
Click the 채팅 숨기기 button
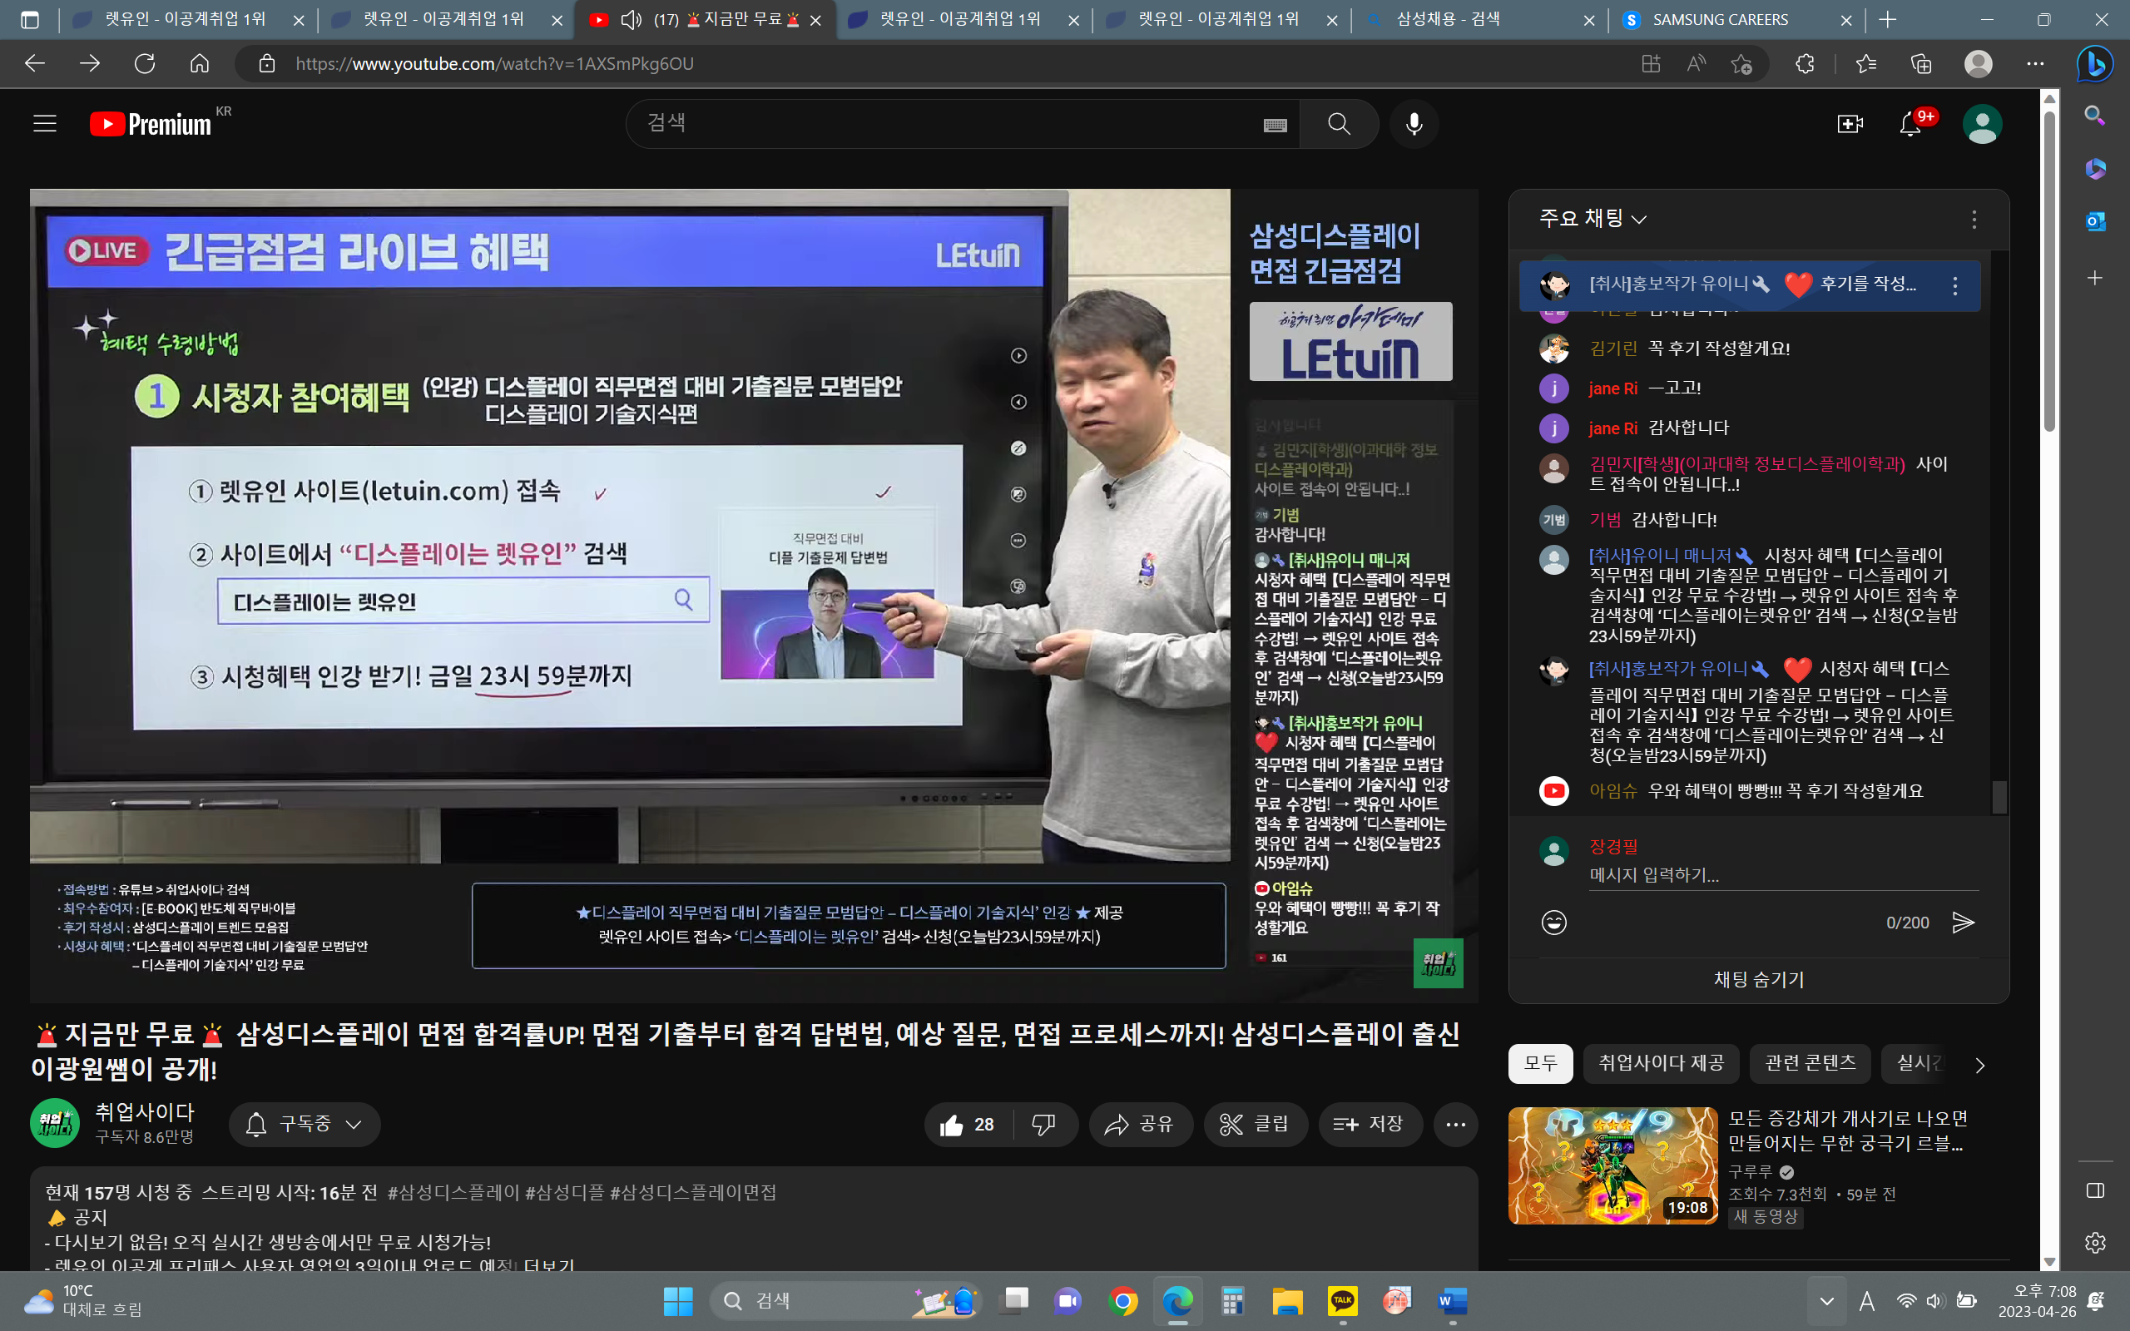tap(1759, 980)
